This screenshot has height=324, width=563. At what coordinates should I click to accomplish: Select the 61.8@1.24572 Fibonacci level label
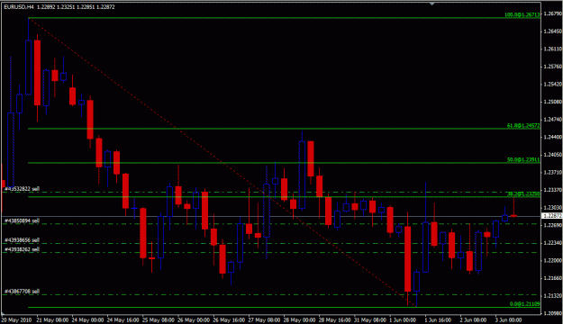click(x=523, y=126)
